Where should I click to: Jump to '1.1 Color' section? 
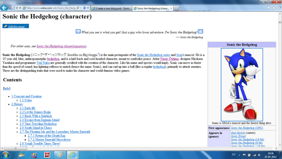pyautogui.click(x=26, y=100)
